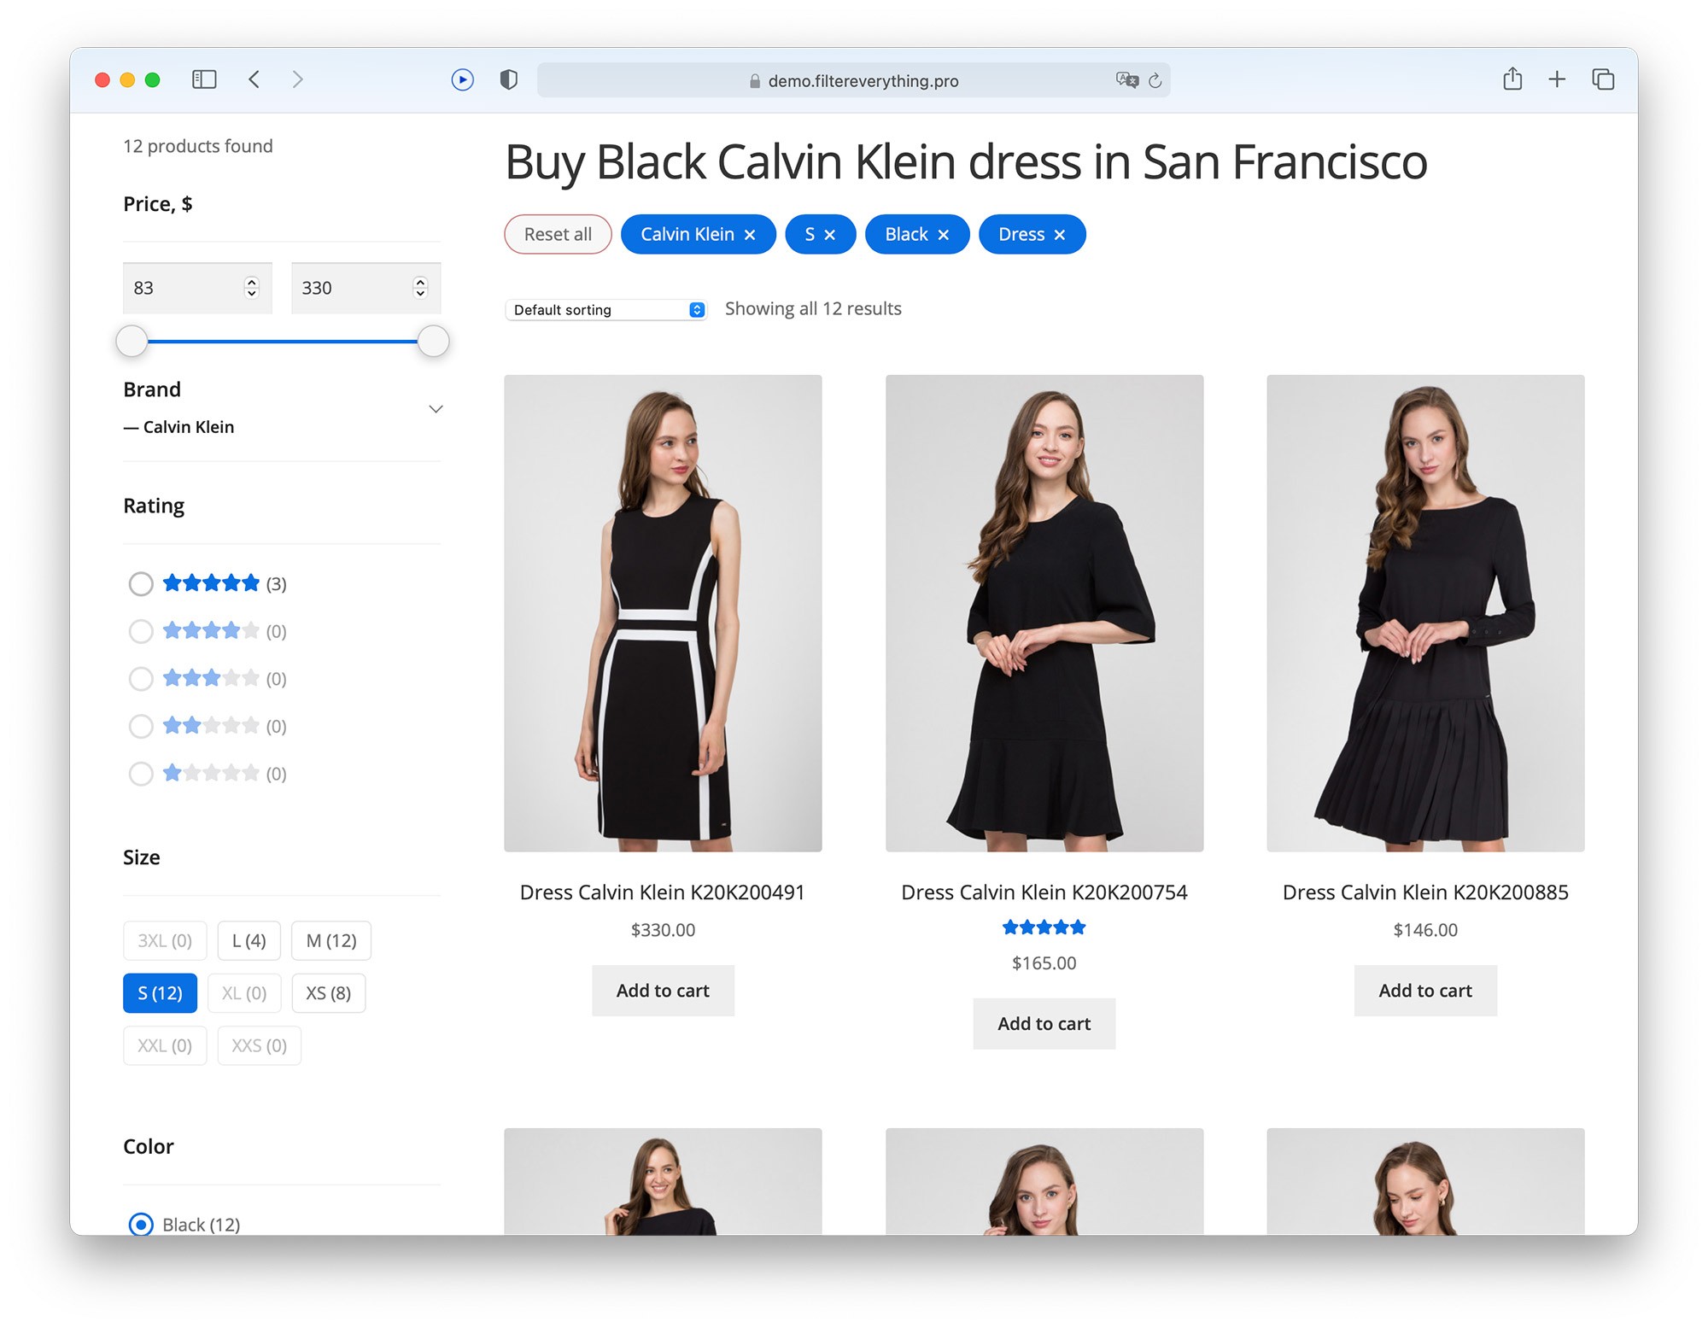Viewport: 1708px width, 1328px height.
Task: Show tab overview icon
Action: click(x=1603, y=79)
